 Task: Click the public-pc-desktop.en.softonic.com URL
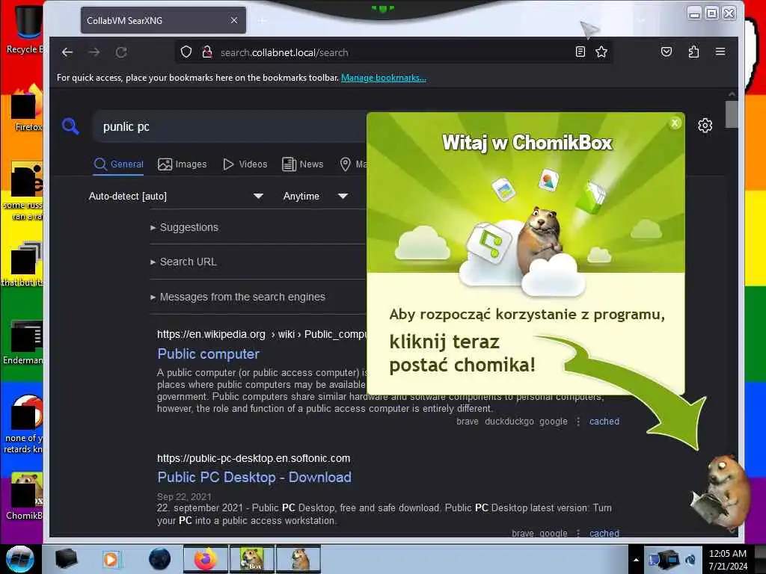point(254,458)
